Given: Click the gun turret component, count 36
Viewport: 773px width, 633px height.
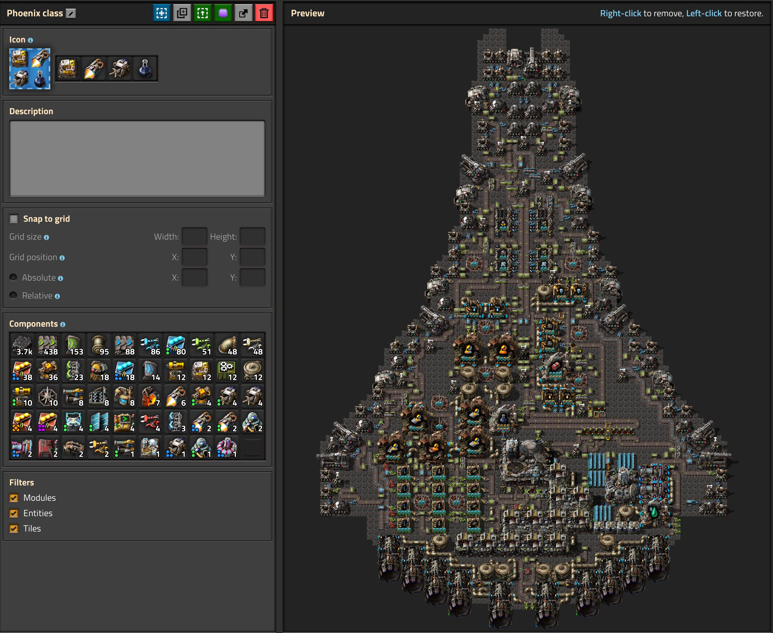Looking at the screenshot, I should click(x=48, y=371).
